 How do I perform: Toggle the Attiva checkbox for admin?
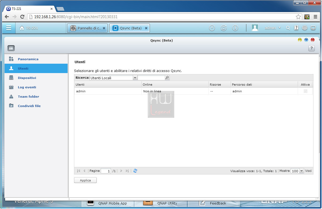click(x=305, y=91)
